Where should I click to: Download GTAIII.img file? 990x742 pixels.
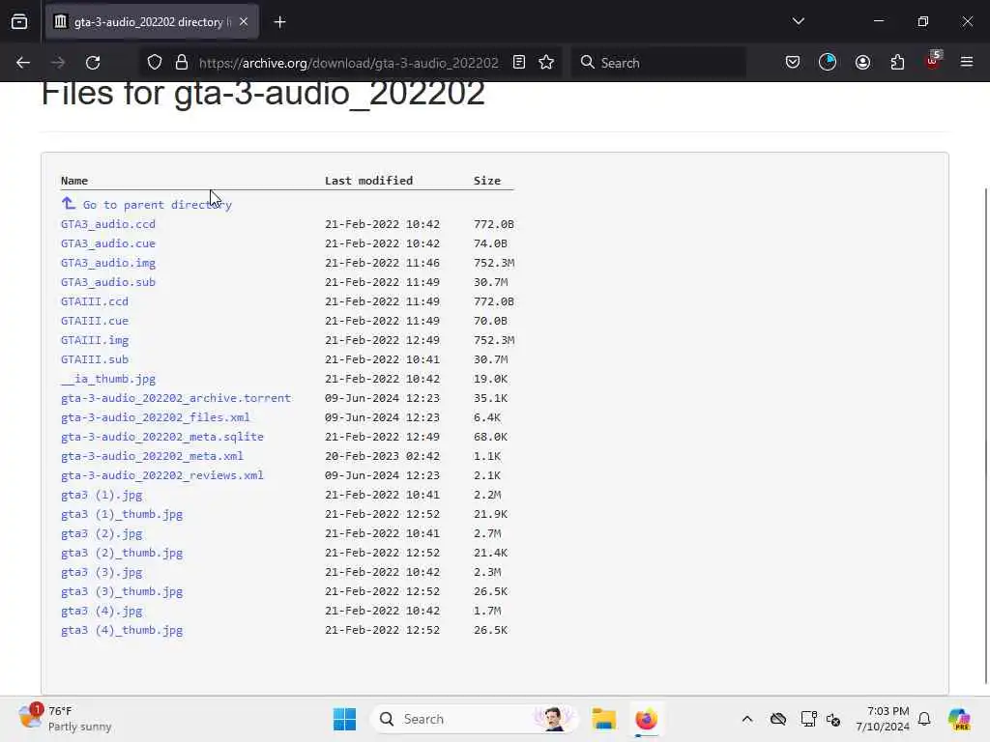pos(95,340)
